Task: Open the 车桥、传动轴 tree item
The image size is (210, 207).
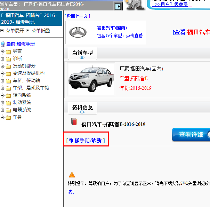Action: [x=26, y=80]
